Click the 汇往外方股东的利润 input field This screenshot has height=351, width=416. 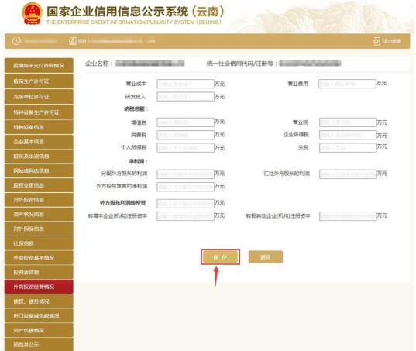click(348, 174)
